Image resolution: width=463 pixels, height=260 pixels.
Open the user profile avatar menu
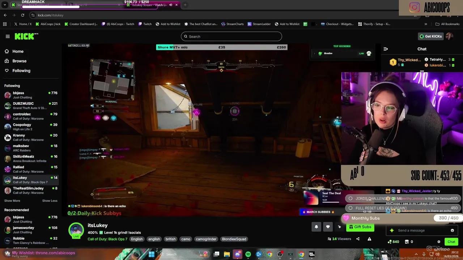coord(449,36)
